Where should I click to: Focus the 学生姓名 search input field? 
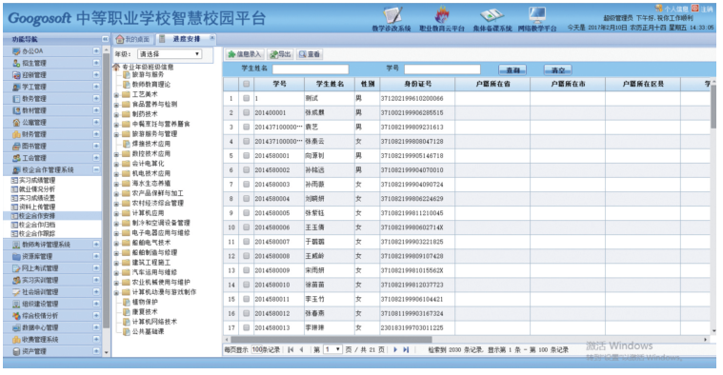point(311,69)
